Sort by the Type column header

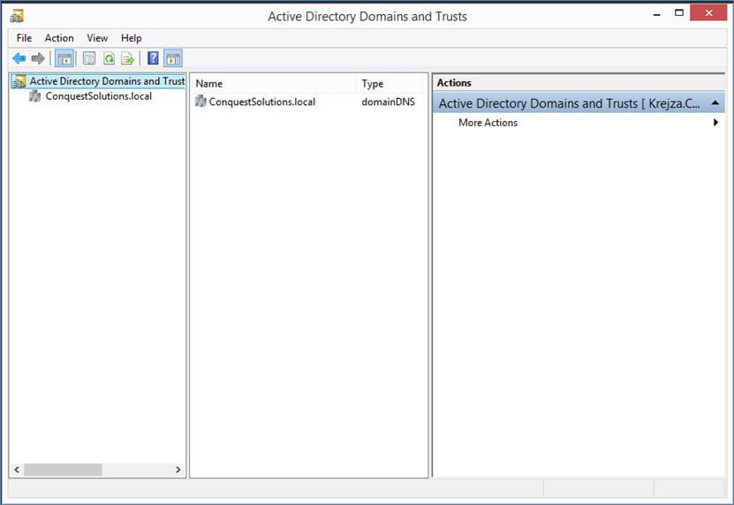tap(390, 84)
